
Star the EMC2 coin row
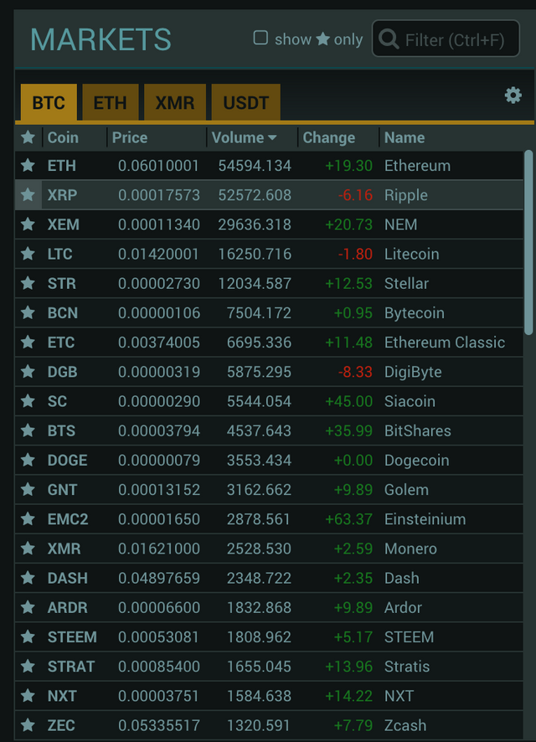[28, 518]
